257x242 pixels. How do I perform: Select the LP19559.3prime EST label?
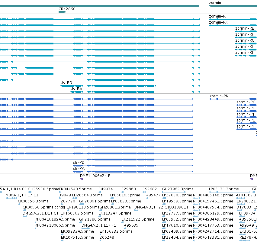pyautogui.click(x=177, y=201)
